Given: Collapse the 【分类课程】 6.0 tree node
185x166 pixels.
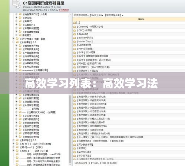Looking at the screenshot, I should (13, 42).
